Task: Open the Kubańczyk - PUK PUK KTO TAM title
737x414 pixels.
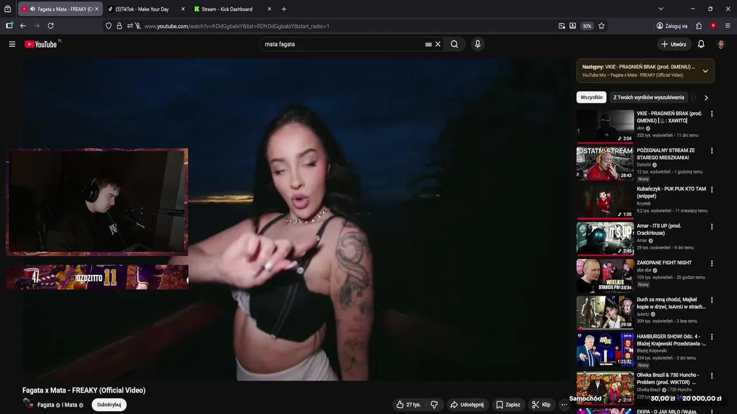Action: coord(671,193)
